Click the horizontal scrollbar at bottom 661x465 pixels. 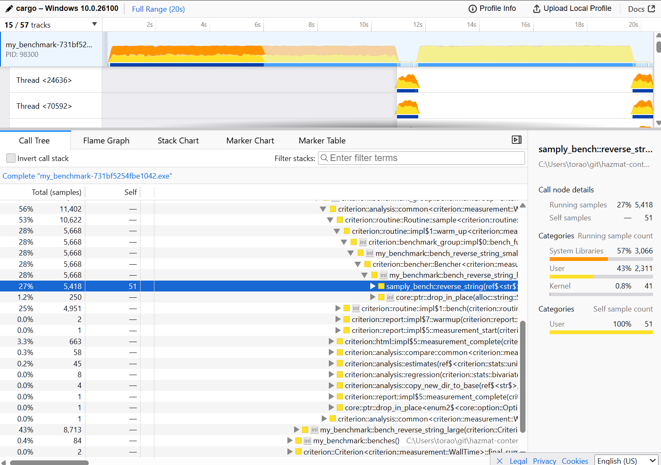49,462
